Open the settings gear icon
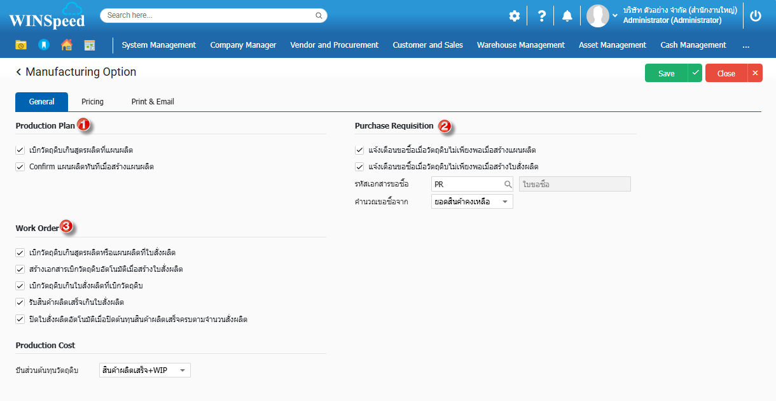Screen dimensions: 776x401 pos(514,17)
